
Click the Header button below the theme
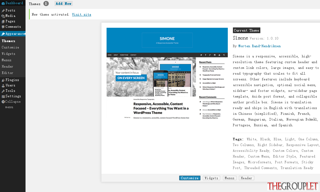(x=247, y=178)
